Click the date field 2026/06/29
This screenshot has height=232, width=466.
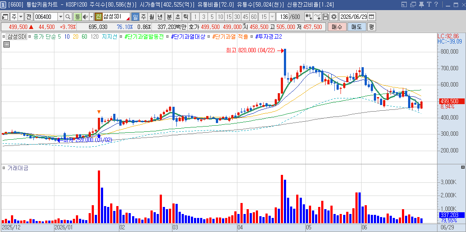[x=353, y=17]
